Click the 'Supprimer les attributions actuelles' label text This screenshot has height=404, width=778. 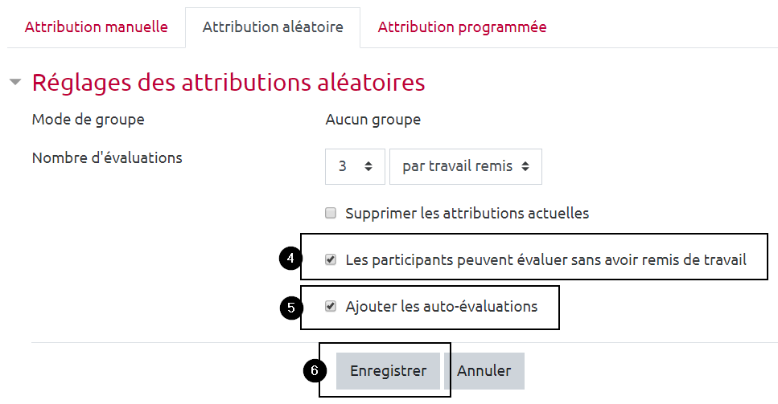point(467,214)
